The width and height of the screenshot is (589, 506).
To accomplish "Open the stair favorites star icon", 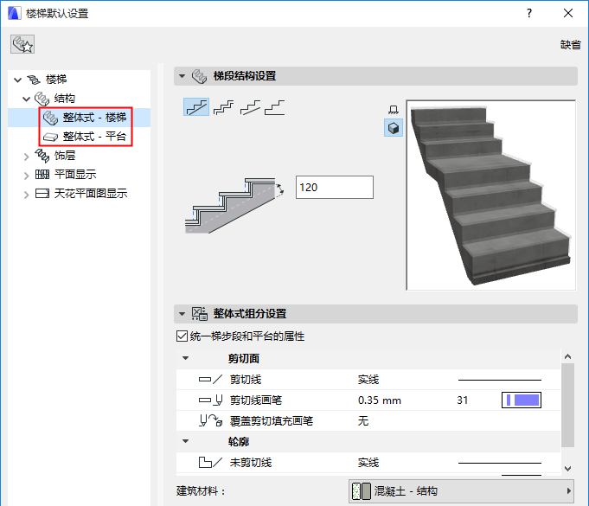I will (x=22, y=44).
